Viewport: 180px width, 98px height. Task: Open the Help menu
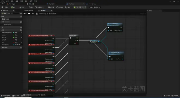point(35,1)
